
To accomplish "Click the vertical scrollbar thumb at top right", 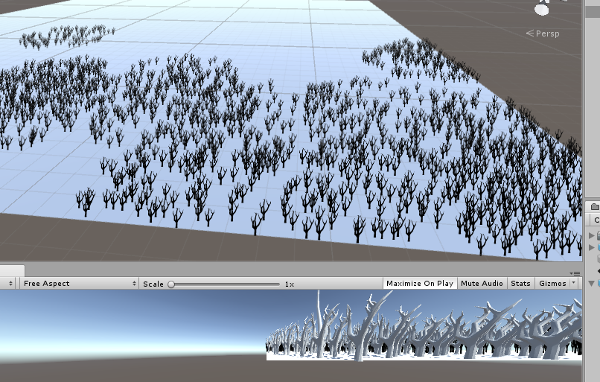I will (x=593, y=11).
